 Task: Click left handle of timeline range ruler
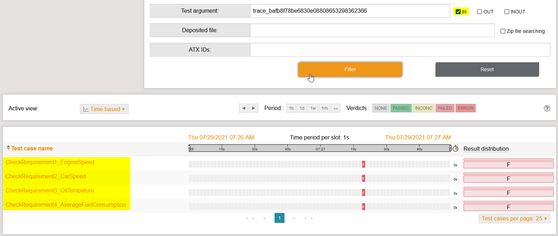tap(190, 148)
